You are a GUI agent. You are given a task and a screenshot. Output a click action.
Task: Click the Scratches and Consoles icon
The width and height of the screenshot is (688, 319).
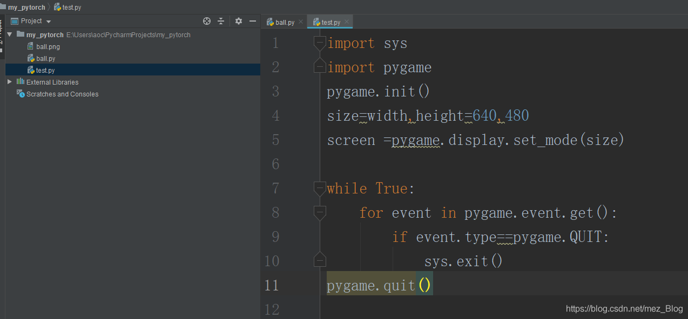click(21, 94)
